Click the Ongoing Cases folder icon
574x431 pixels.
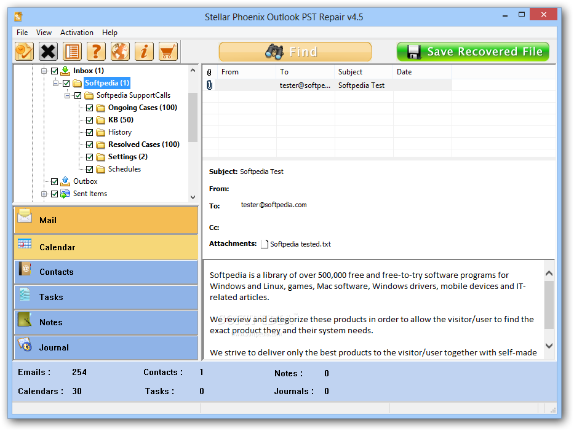pyautogui.click(x=101, y=108)
